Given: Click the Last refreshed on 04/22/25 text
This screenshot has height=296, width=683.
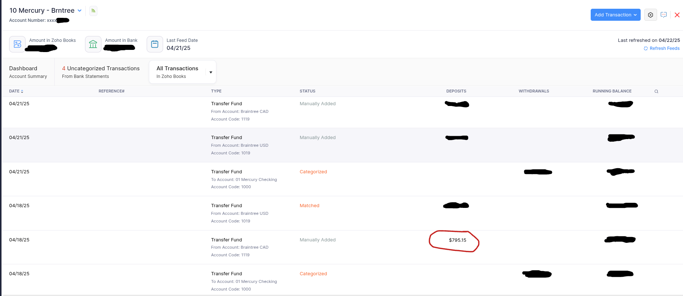Looking at the screenshot, I should (x=649, y=40).
